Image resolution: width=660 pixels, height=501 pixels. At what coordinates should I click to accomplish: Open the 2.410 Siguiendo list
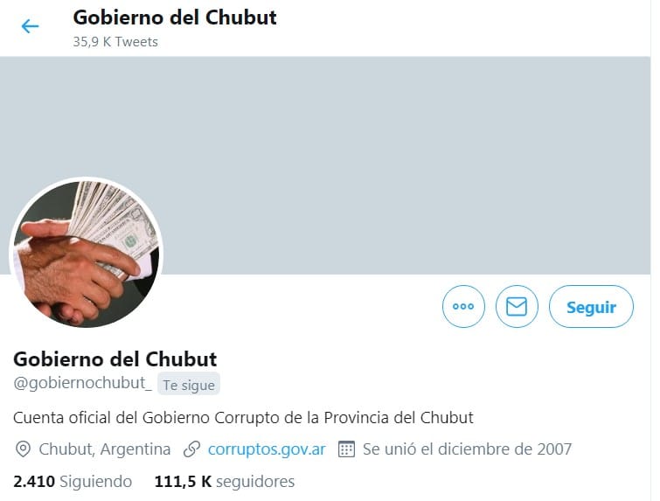[x=73, y=481]
